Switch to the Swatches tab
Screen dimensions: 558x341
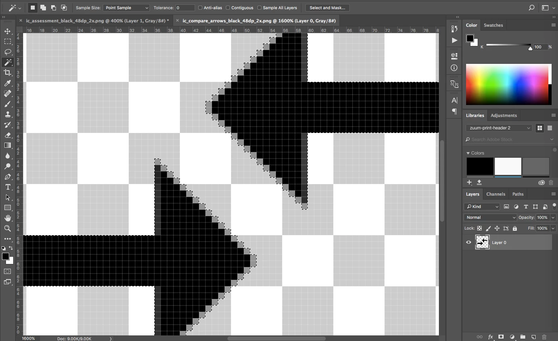point(493,25)
